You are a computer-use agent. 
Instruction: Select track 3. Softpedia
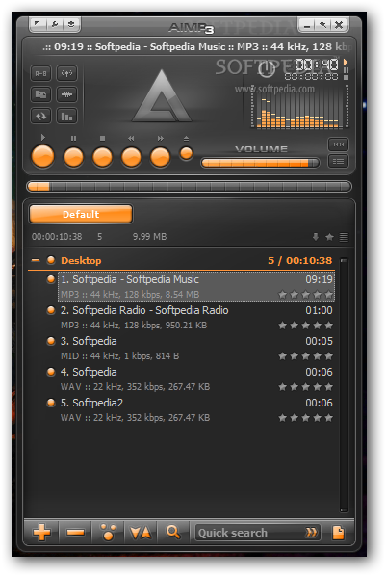click(196, 349)
